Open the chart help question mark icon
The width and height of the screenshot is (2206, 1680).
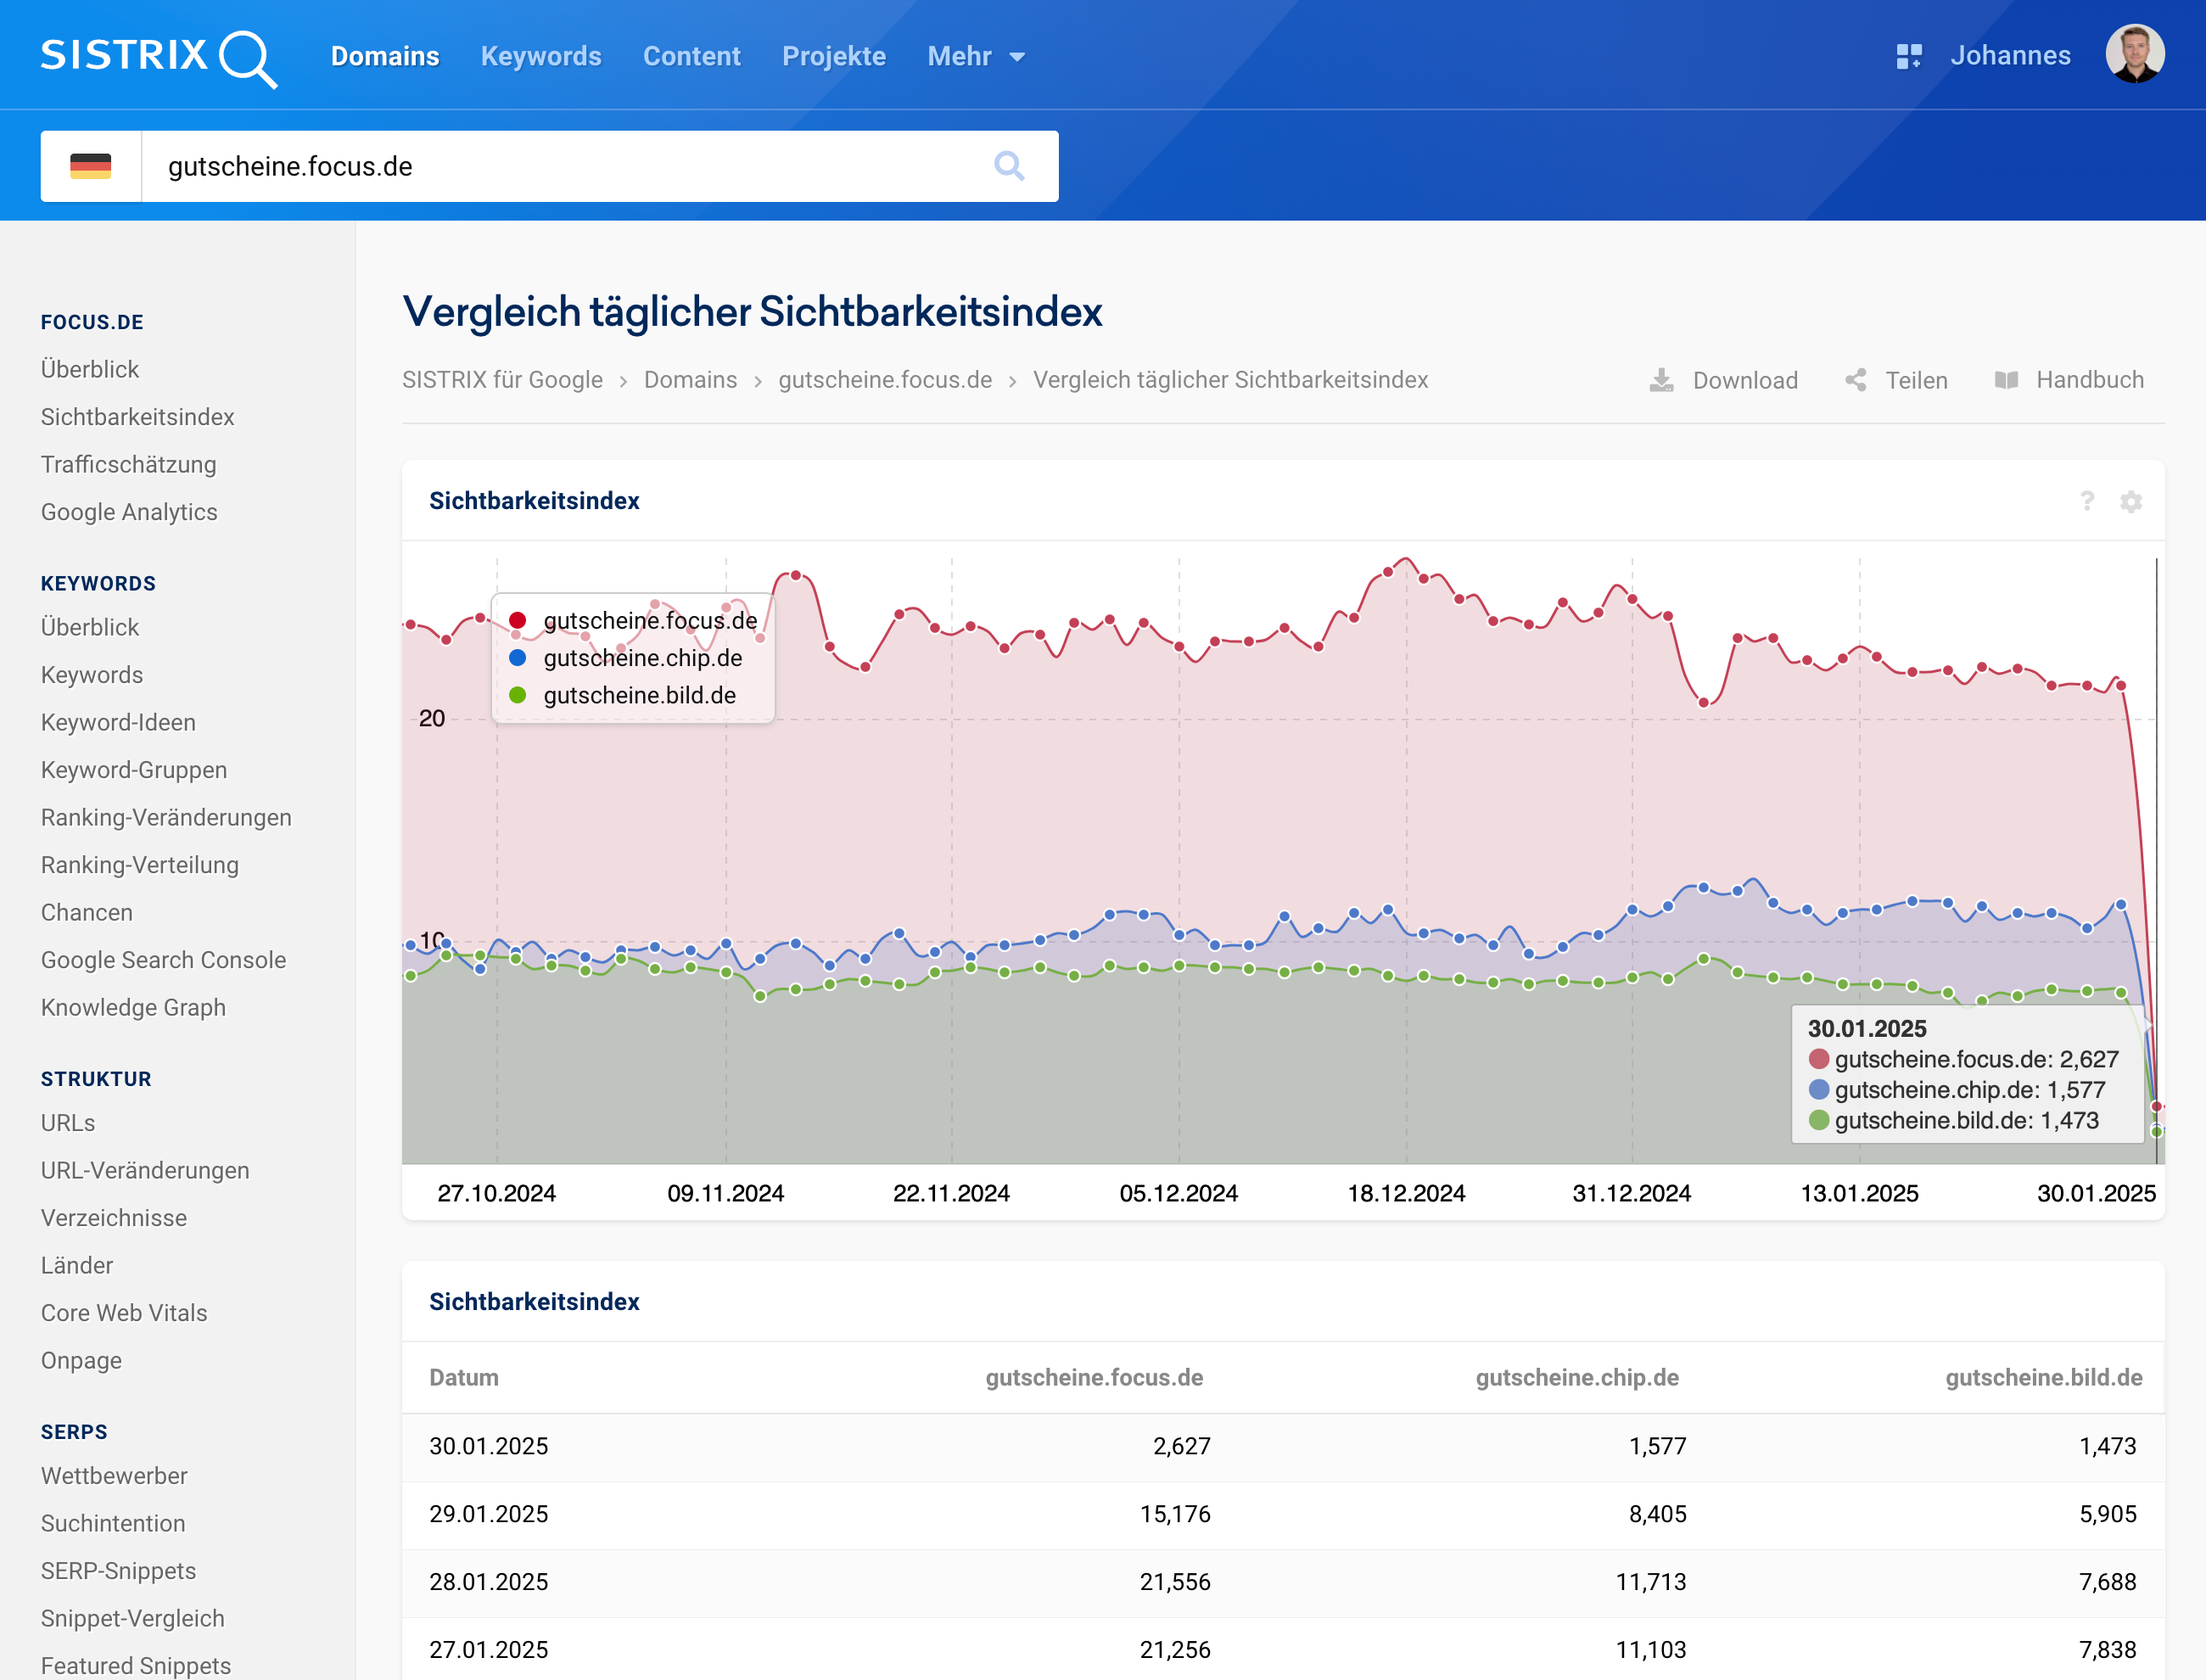pos(2087,501)
